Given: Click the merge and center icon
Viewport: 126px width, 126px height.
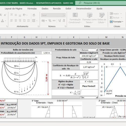Looking at the screenshot, I should (x=34, y=21).
